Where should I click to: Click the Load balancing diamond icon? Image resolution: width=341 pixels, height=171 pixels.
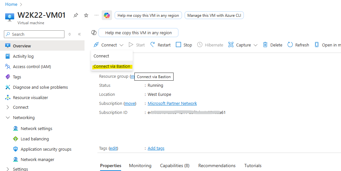(x=16, y=139)
